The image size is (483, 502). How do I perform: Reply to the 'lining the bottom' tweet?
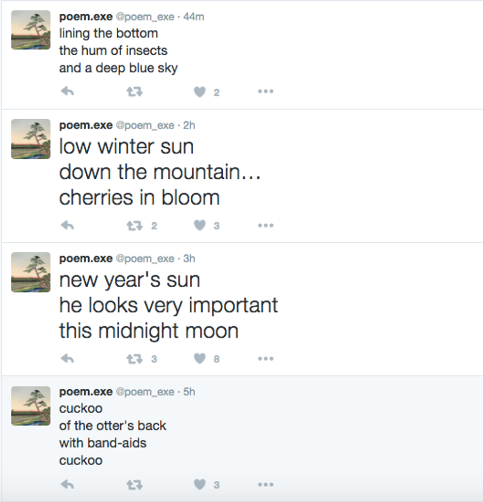68,92
